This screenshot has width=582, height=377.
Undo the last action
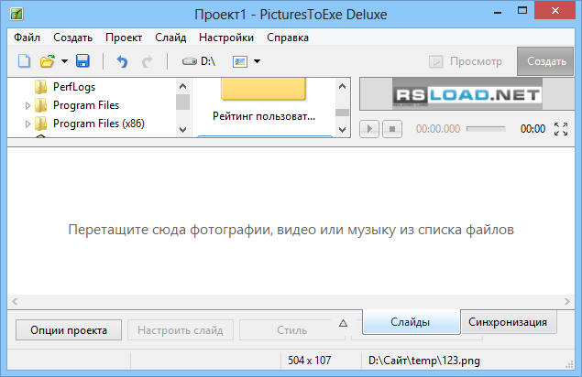tap(122, 61)
